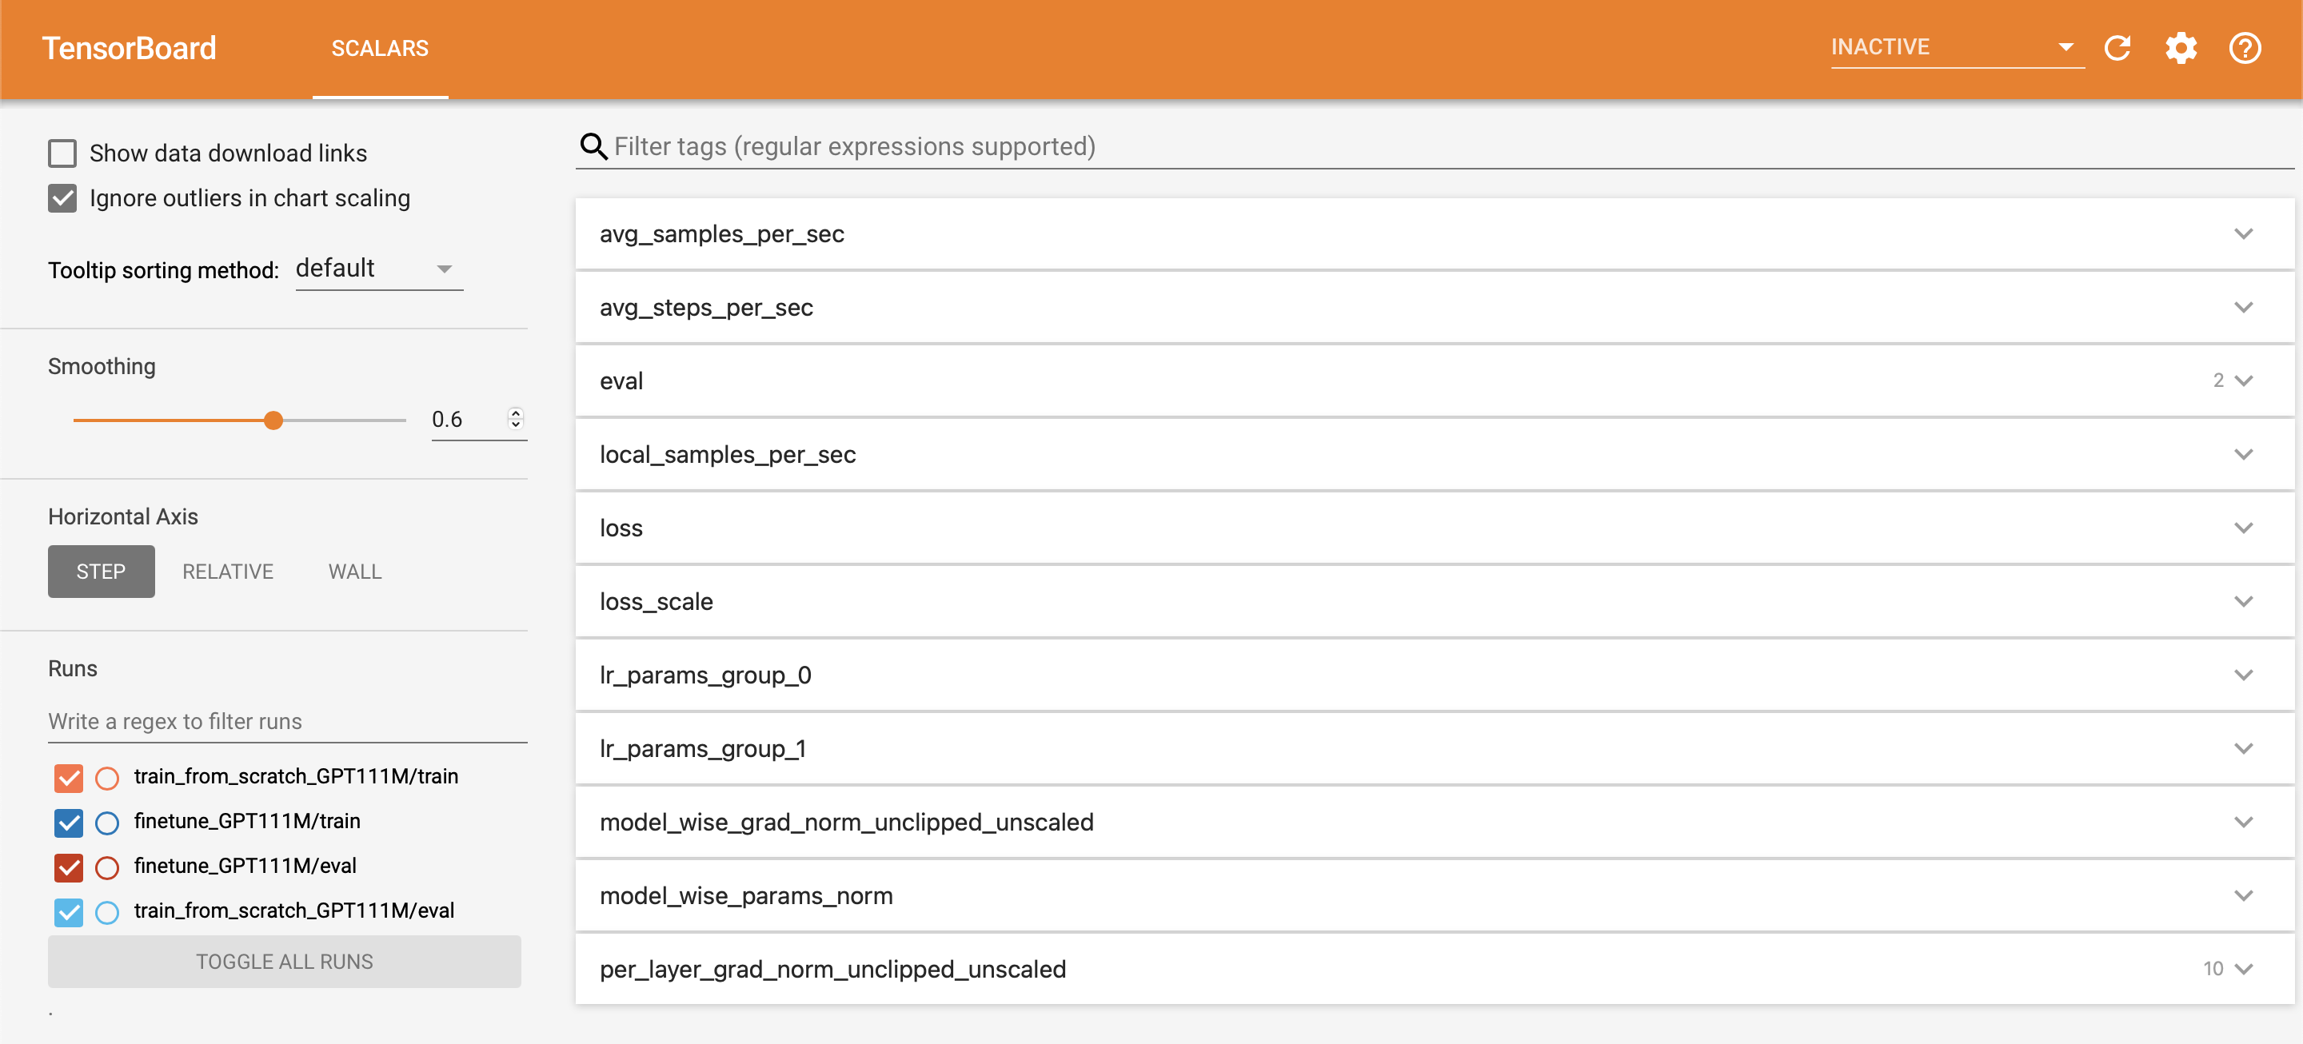
Task: Enable Show data download links checkbox
Action: pos(62,153)
